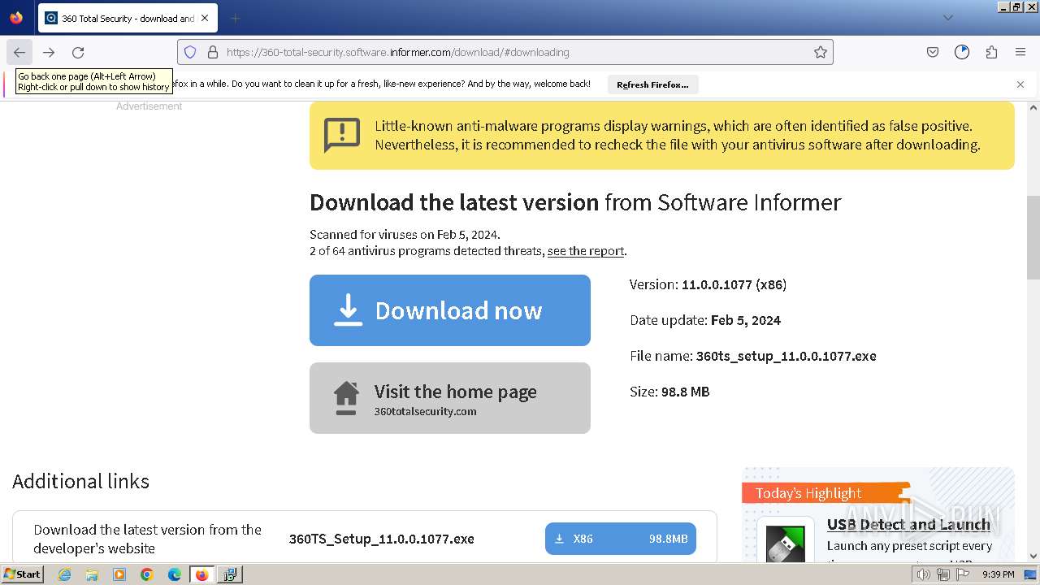Click the network tray icon
Viewport: 1040px width, 585px height.
[943, 574]
